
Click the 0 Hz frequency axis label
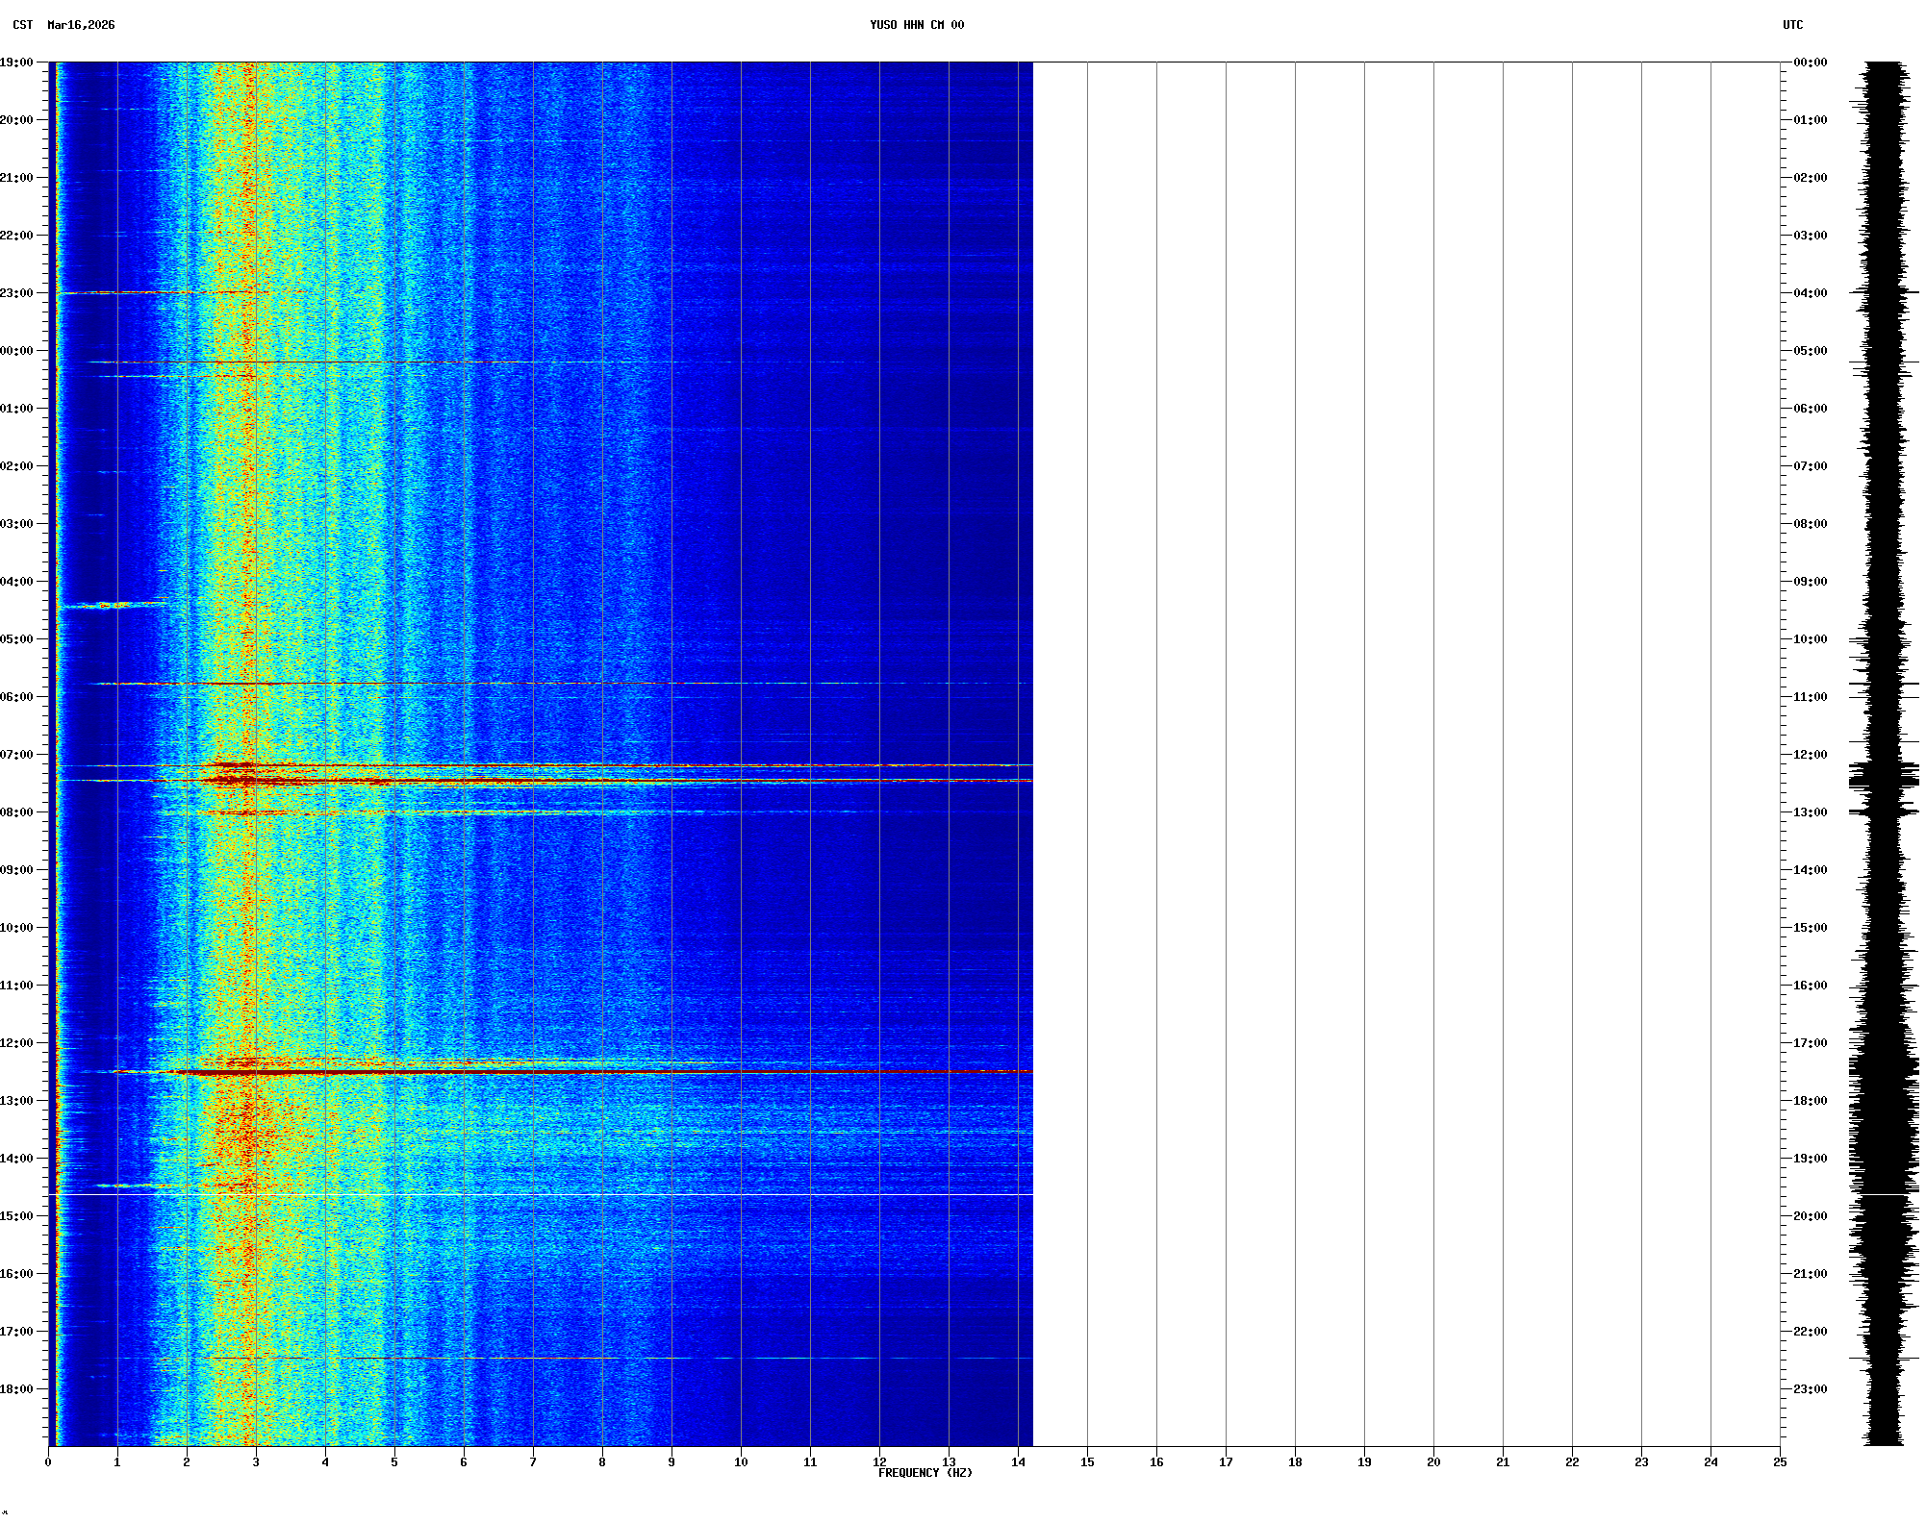click(x=48, y=1462)
